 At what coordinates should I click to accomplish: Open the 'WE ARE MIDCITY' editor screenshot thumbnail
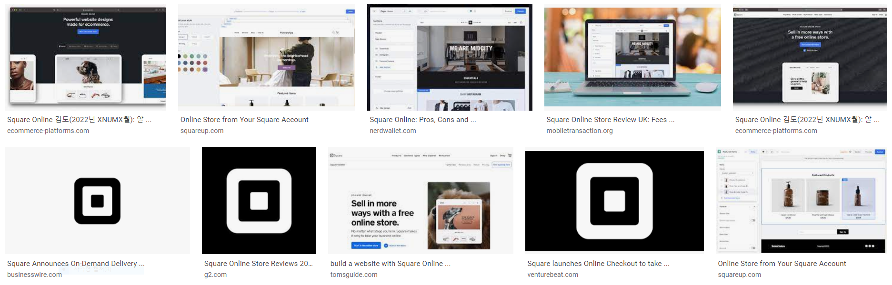click(x=450, y=57)
